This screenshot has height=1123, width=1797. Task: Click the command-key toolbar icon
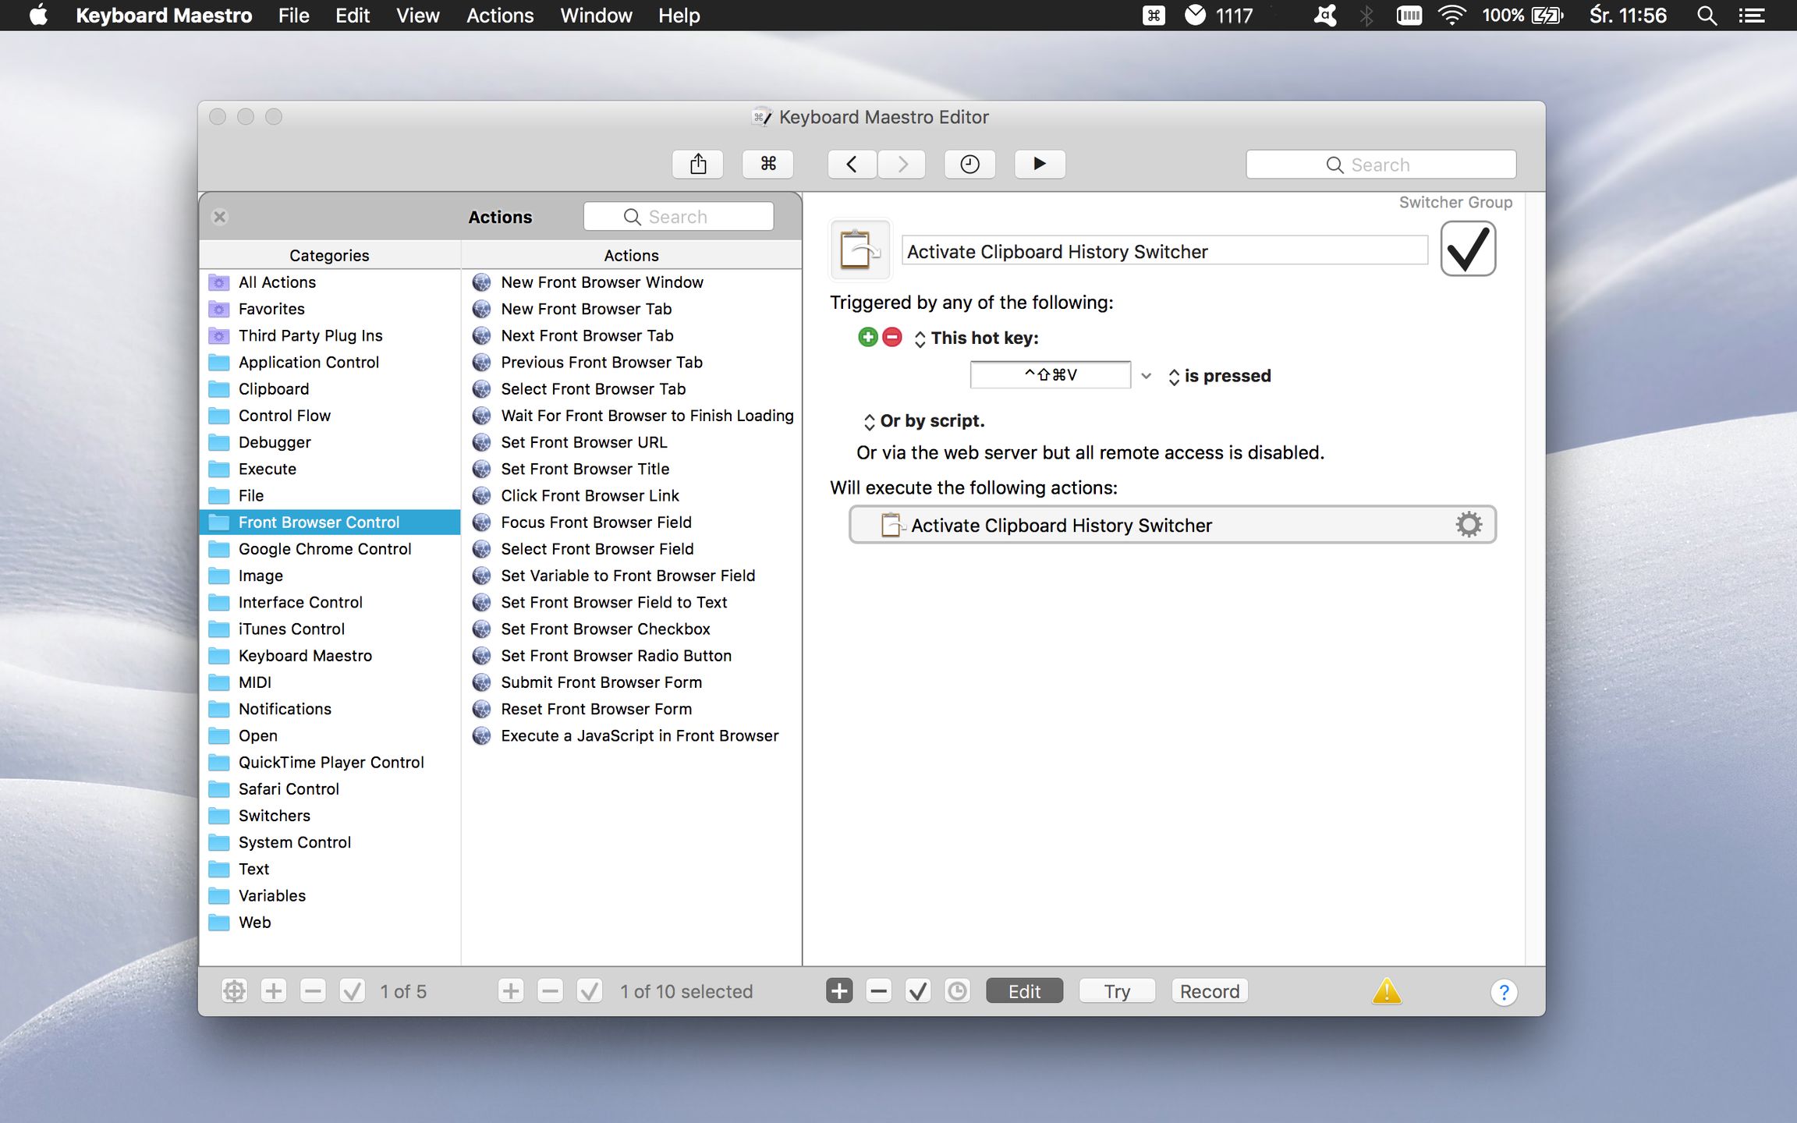pos(768,164)
